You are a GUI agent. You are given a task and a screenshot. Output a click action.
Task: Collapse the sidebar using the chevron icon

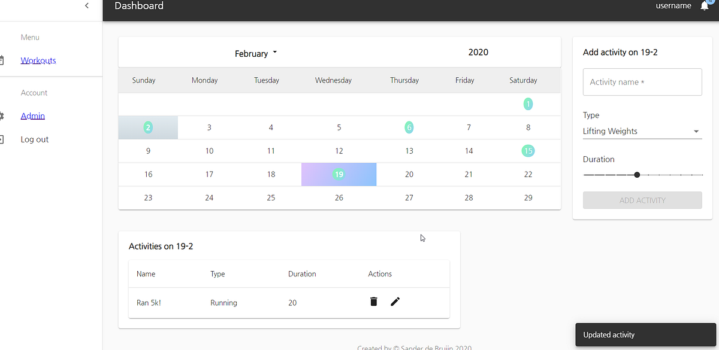pos(86,5)
